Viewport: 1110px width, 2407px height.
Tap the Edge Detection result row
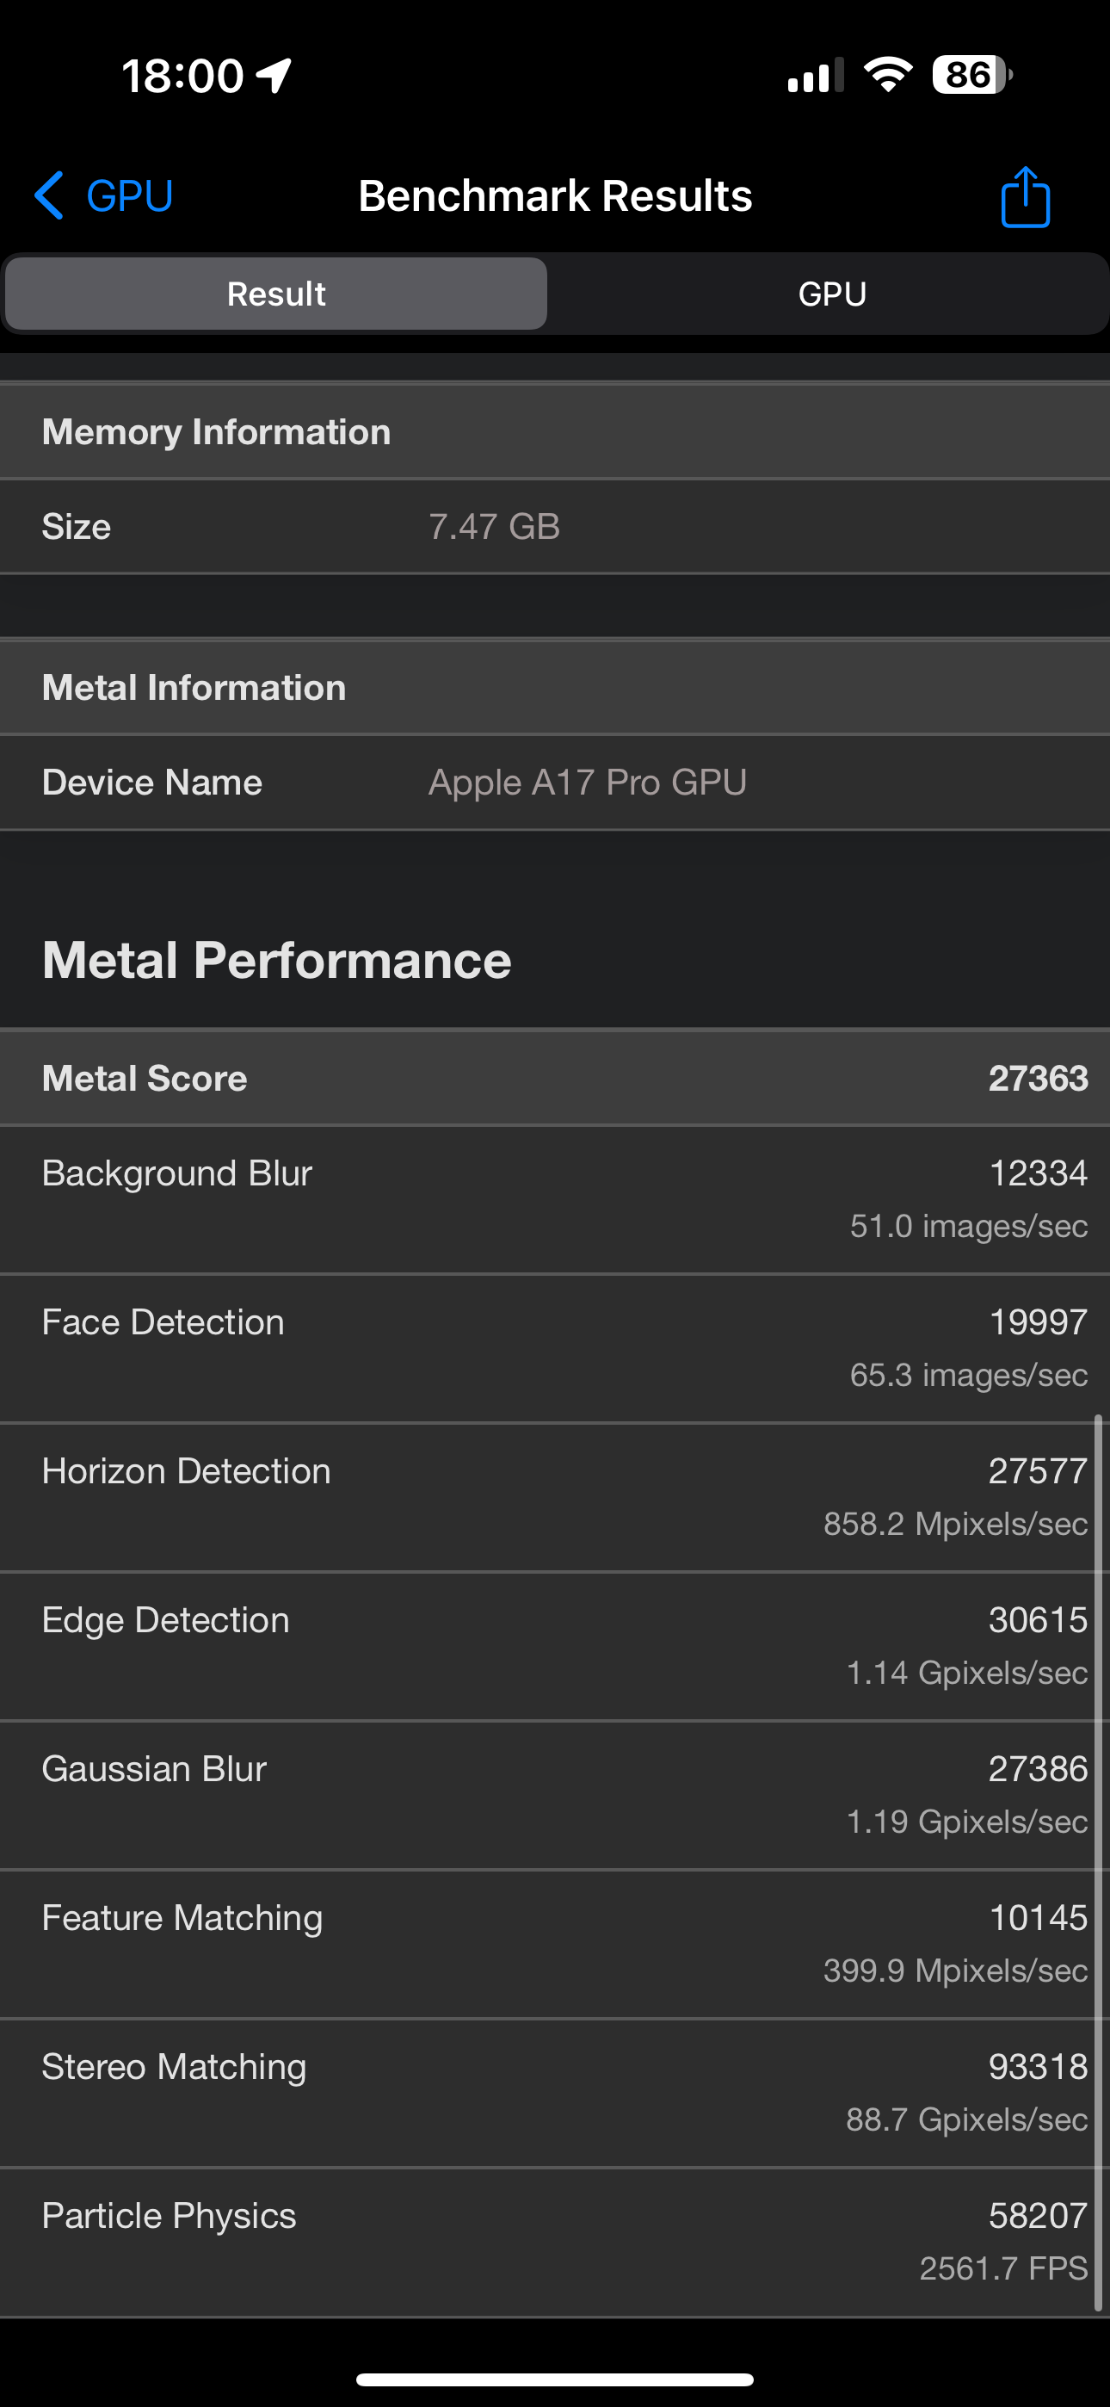[x=555, y=1645]
